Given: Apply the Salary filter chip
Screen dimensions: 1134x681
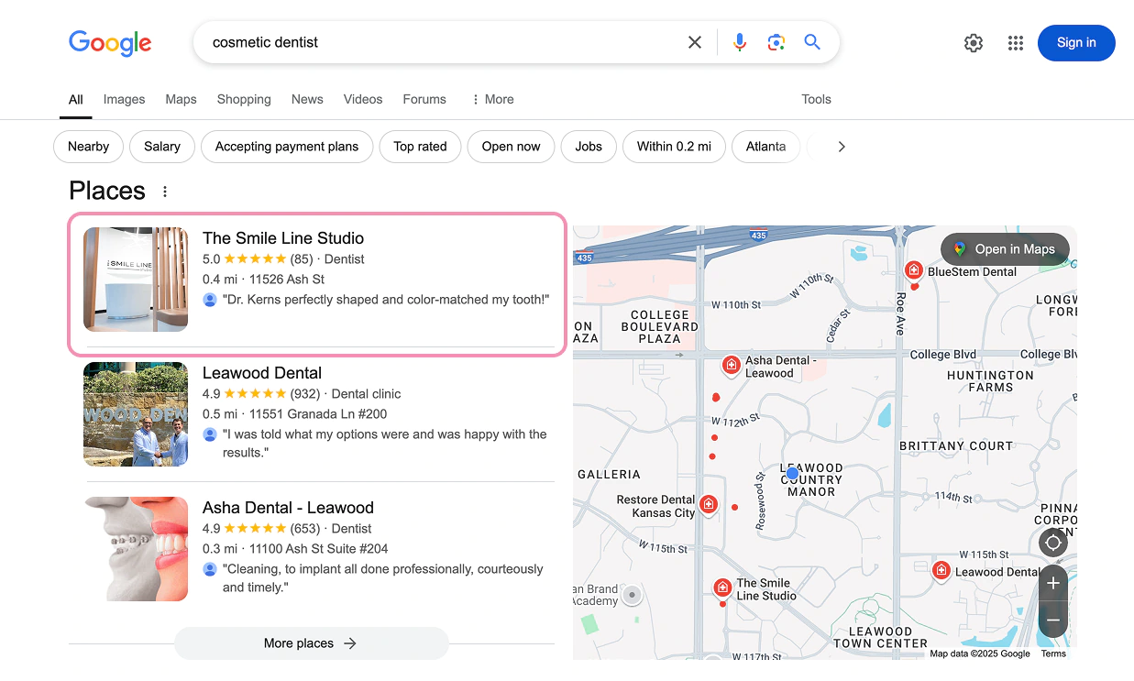Looking at the screenshot, I should click(x=162, y=147).
